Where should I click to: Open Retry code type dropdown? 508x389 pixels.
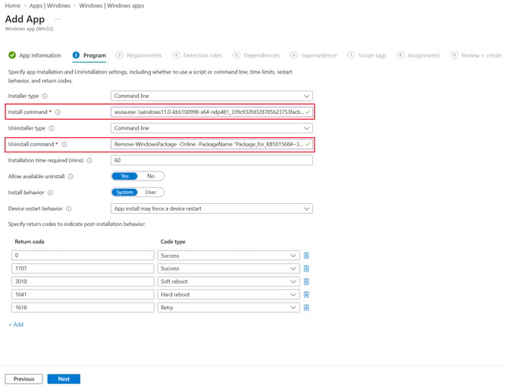point(228,307)
